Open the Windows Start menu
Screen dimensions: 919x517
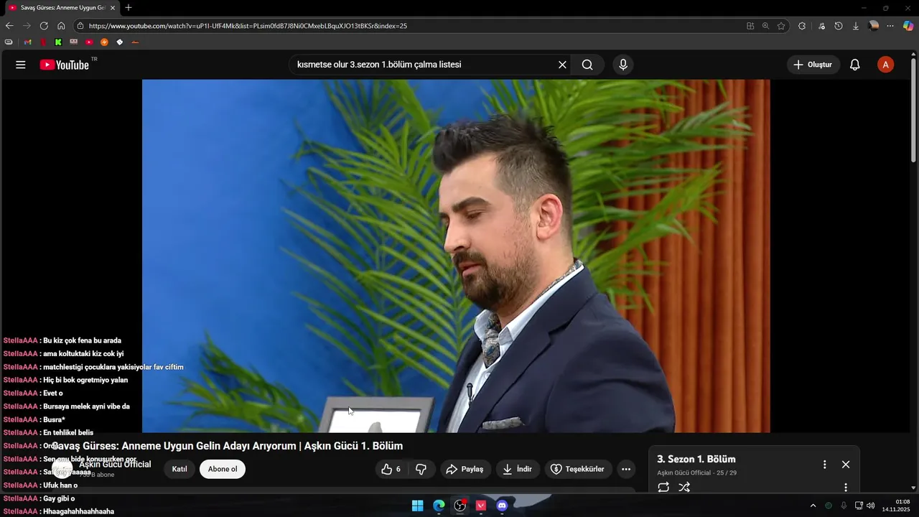417,506
